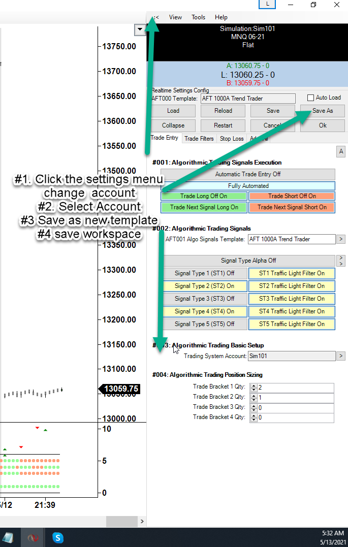Enable the Auto Load checkbox
Screen dimensions: 348x547
(x=311, y=98)
